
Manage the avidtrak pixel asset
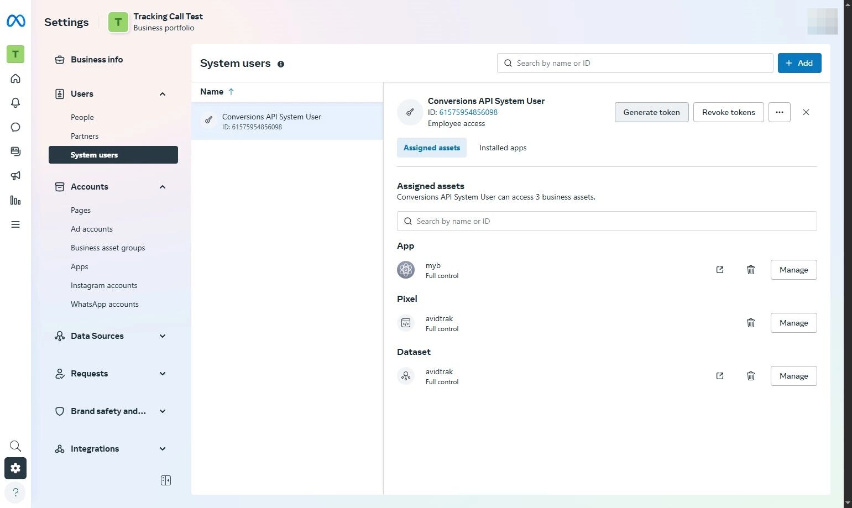[x=794, y=323]
